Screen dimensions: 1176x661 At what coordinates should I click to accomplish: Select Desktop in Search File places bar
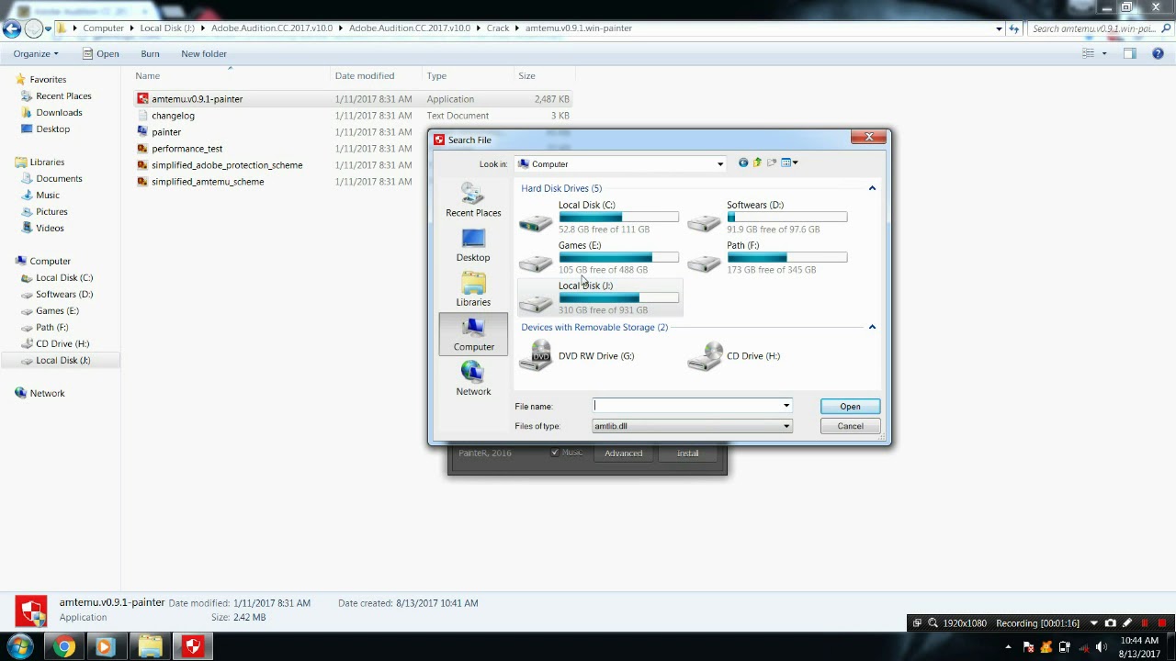473,244
